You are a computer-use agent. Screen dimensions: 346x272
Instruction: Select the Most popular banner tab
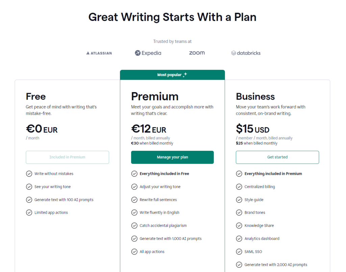[x=172, y=75]
